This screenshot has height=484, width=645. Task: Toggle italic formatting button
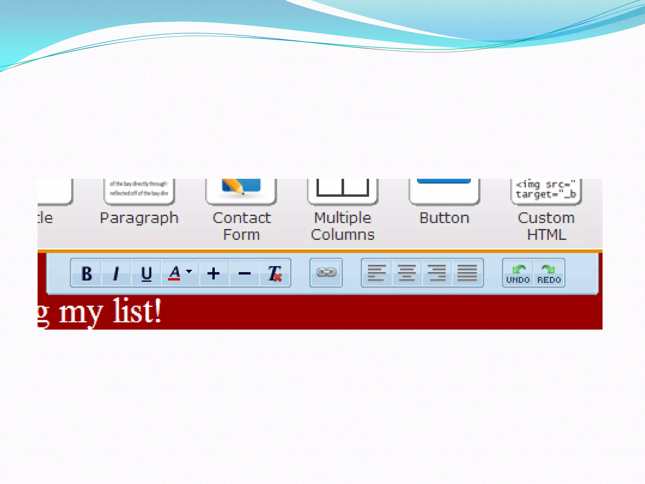116,273
